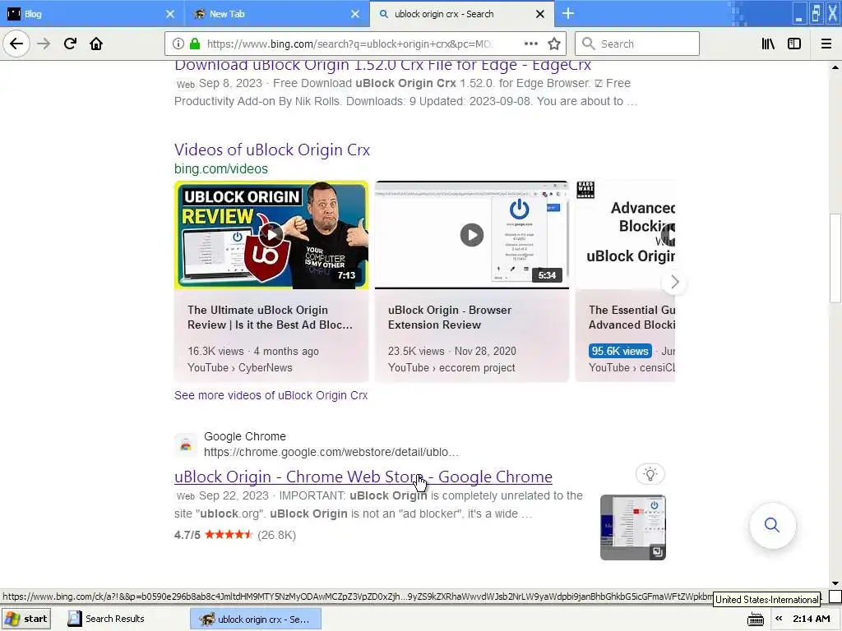Viewport: 842px width, 631px height.
Task: Open the Chrome Web Store result thumbnail
Action: 632,527
